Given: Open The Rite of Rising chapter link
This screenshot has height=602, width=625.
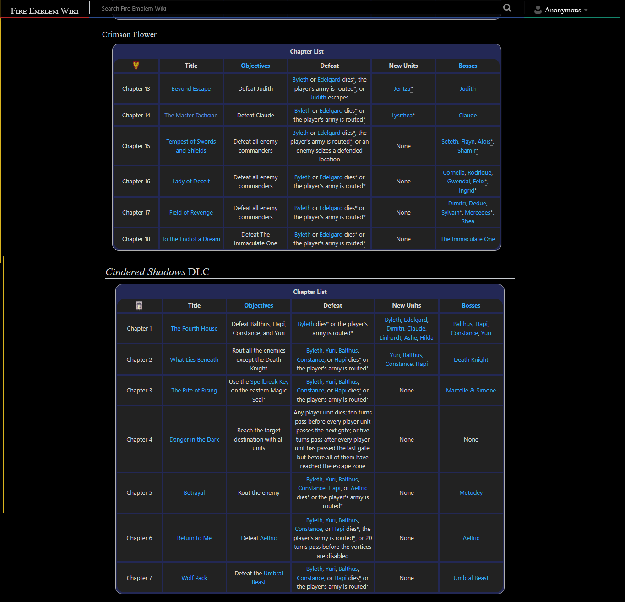Looking at the screenshot, I should point(194,391).
